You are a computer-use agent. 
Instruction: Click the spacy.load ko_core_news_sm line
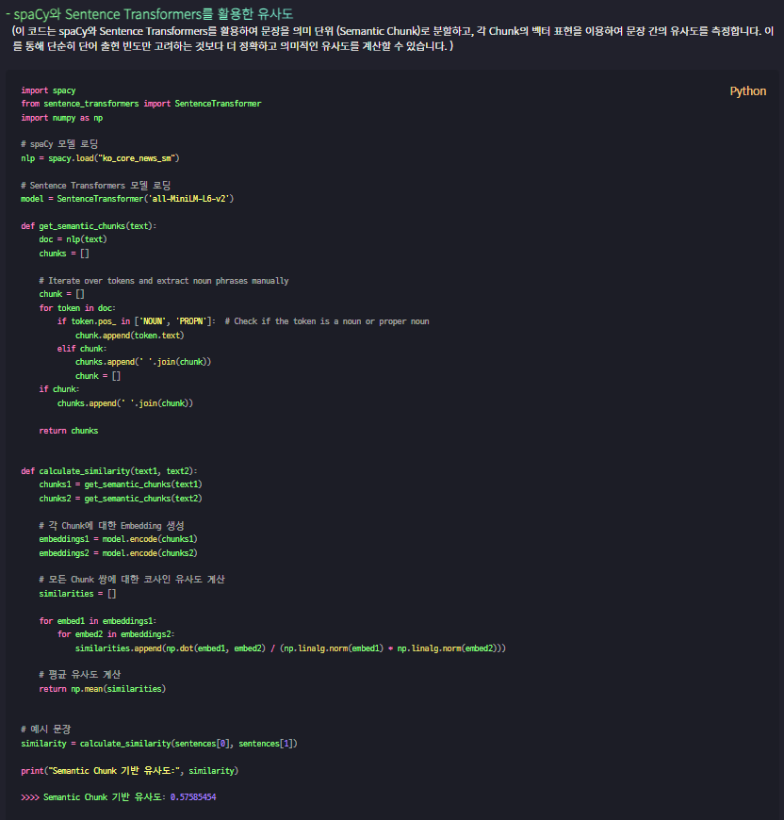(100, 158)
